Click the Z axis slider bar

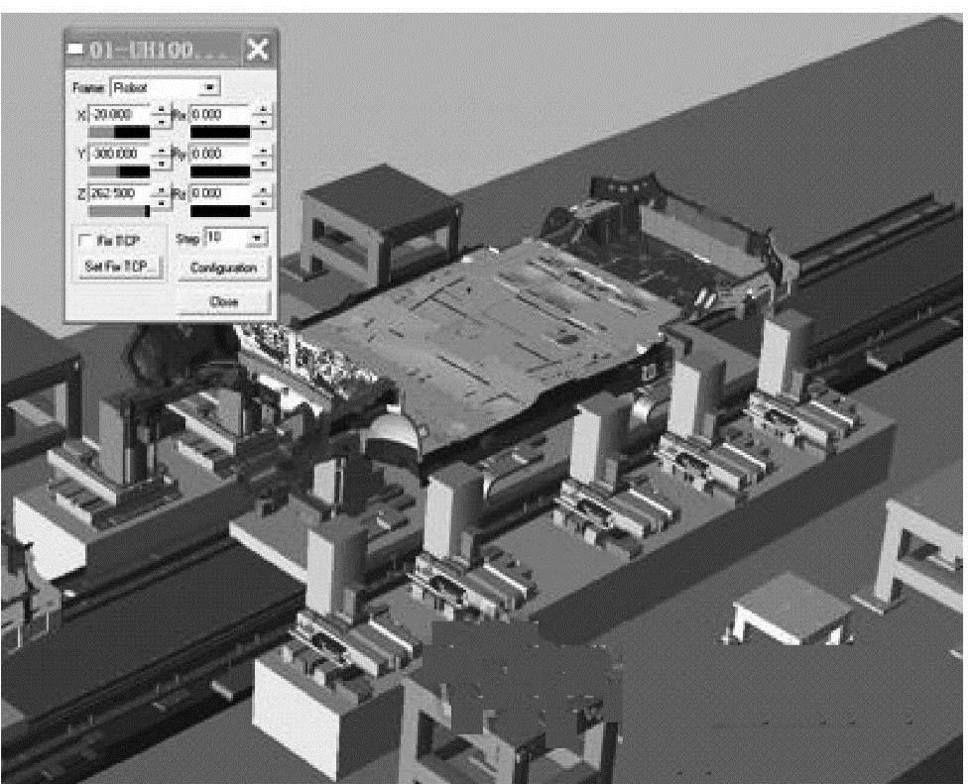[119, 211]
